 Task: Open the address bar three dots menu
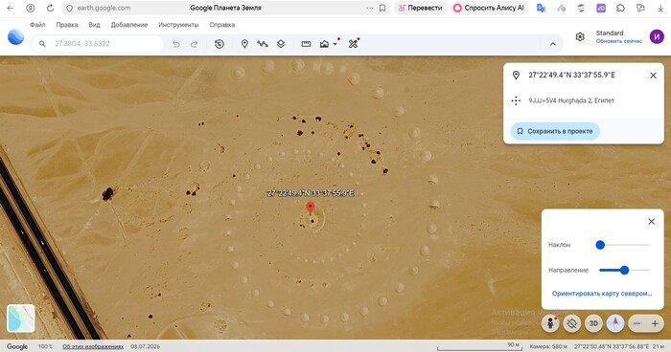pos(370,8)
